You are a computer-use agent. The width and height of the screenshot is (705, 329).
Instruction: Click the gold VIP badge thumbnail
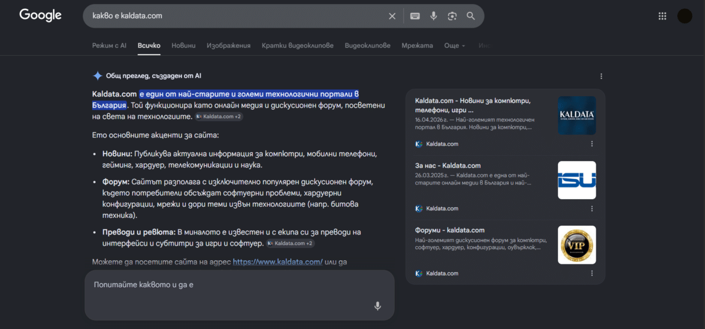tap(576, 245)
